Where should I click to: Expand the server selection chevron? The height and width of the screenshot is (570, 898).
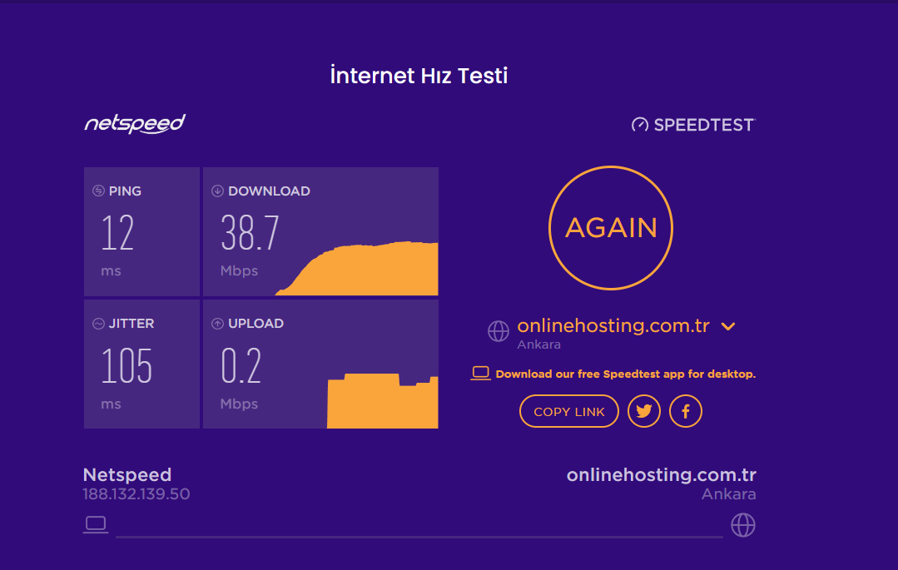(728, 326)
